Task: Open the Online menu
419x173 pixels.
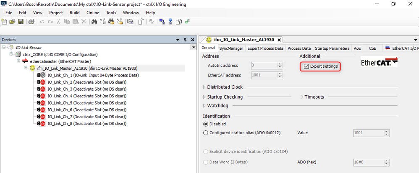Action: click(x=93, y=13)
